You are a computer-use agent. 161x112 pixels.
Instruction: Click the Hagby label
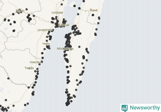[46, 44]
